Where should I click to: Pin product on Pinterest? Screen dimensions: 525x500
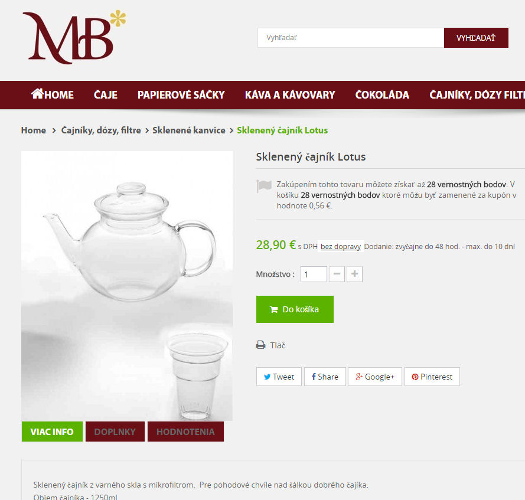click(x=432, y=377)
